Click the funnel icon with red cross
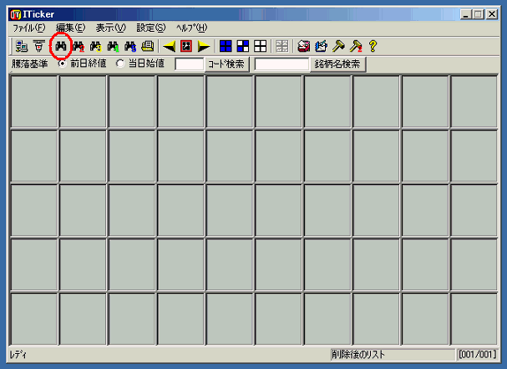 tap(39, 46)
